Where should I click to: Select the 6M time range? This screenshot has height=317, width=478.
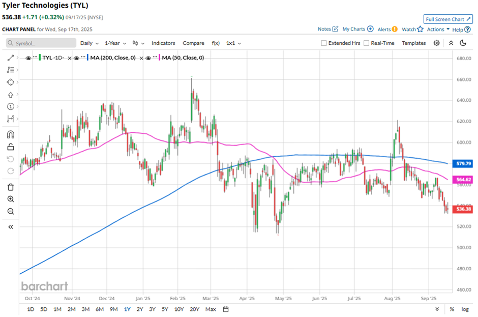[100, 309]
